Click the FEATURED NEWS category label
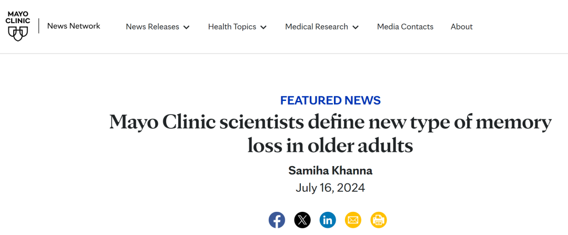The image size is (568, 235). (x=330, y=100)
